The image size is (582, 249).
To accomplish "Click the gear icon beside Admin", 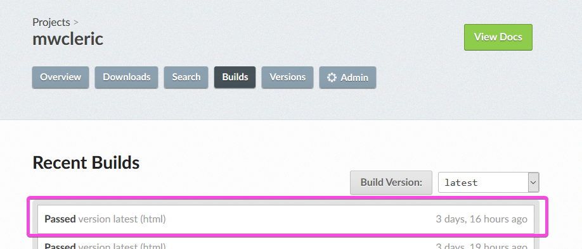I will tap(332, 77).
